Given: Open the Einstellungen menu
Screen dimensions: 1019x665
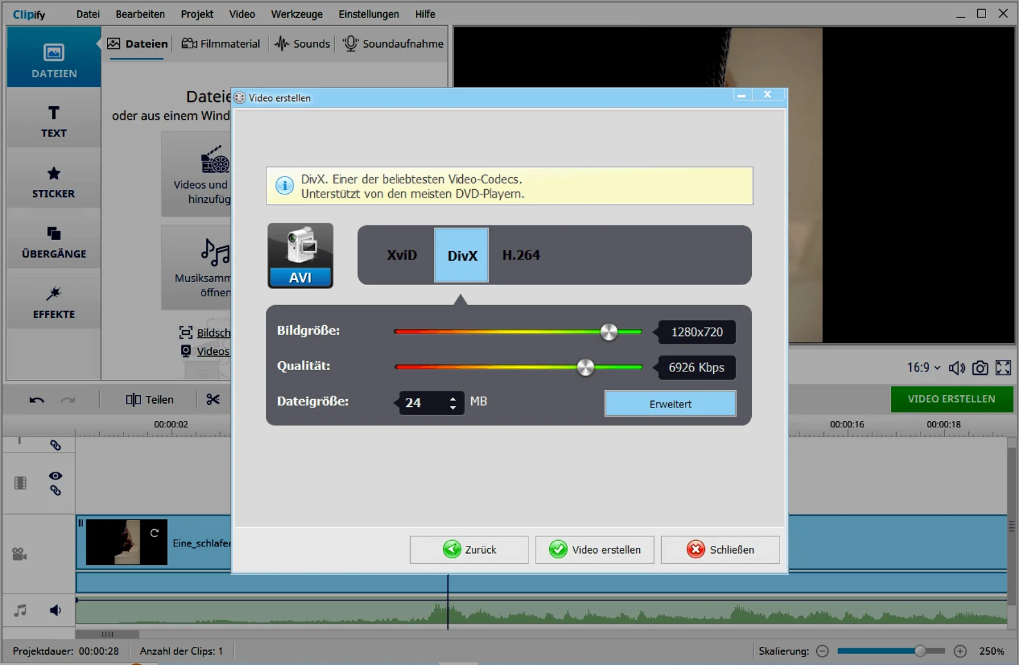Looking at the screenshot, I should click(x=369, y=14).
